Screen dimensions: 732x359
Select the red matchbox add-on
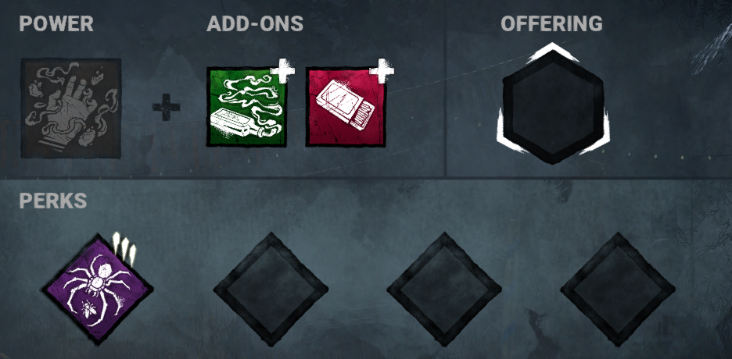346,107
